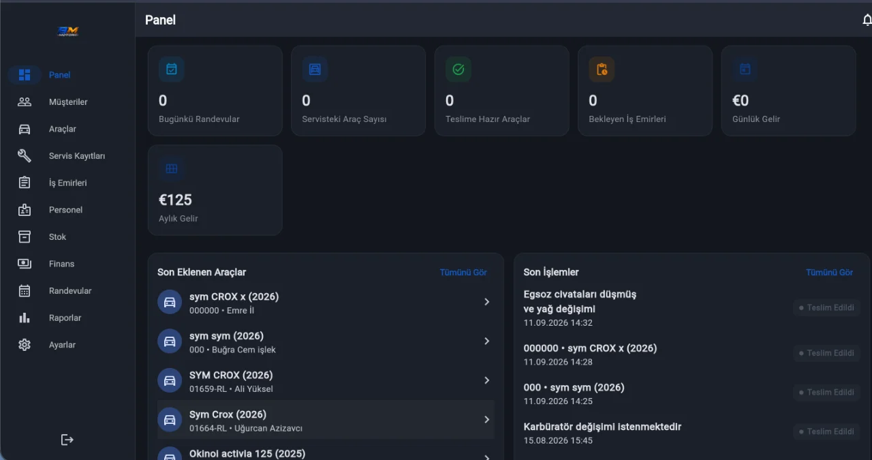Select '000000 • sym CROX x (2026)' entry

(590, 348)
